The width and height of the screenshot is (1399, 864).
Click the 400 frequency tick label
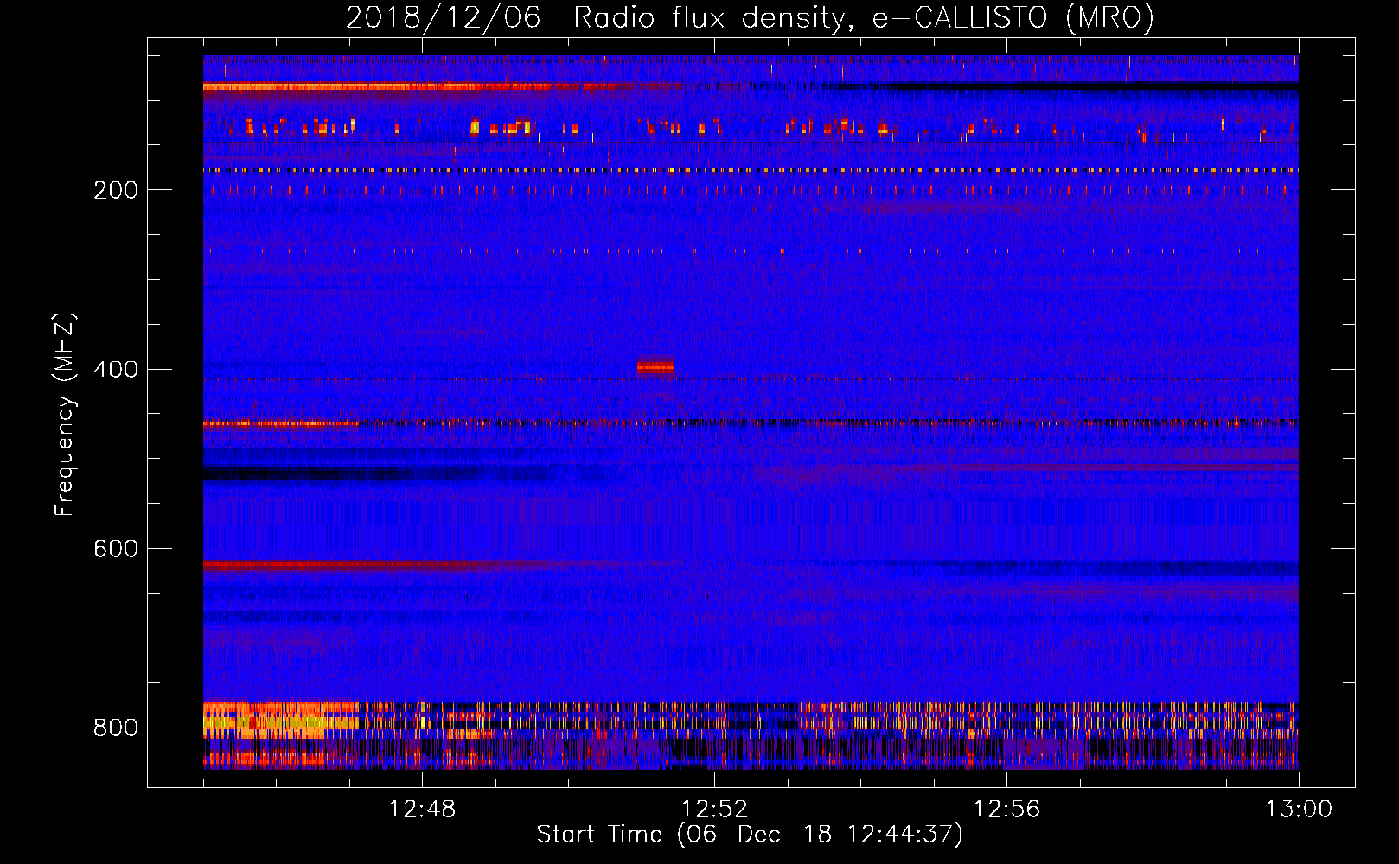coord(116,370)
